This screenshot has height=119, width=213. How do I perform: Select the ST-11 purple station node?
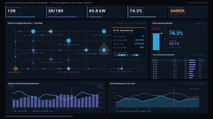tap(33, 50)
